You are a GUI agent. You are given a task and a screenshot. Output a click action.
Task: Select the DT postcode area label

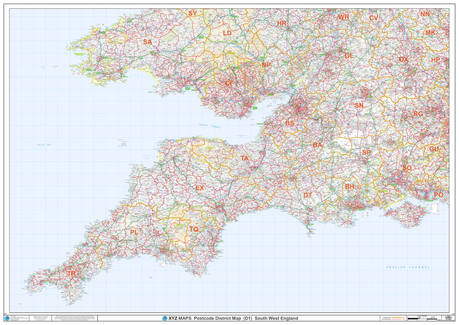[308, 195]
